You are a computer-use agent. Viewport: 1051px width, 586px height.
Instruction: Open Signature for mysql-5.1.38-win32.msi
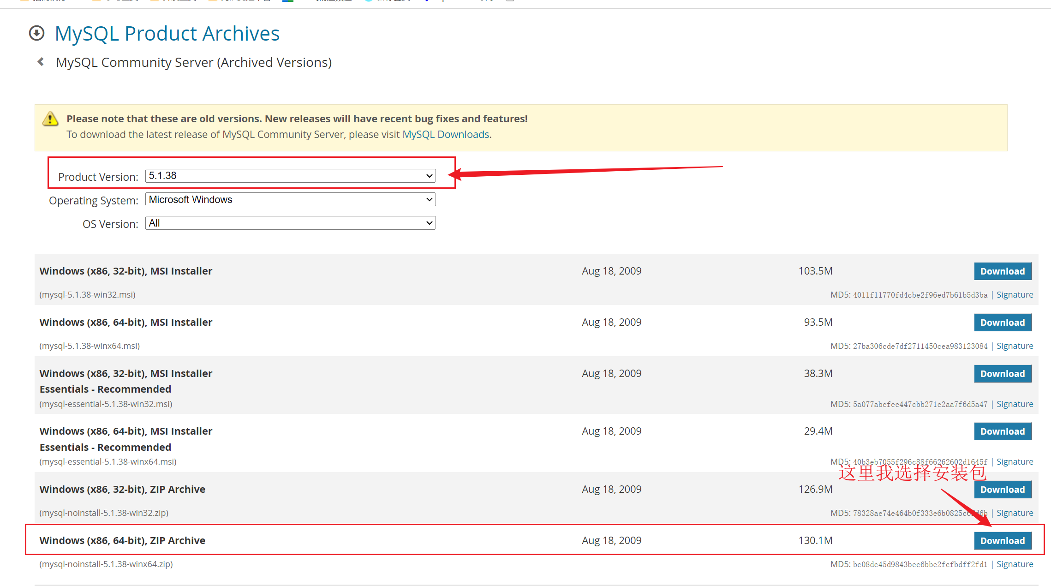click(1015, 295)
